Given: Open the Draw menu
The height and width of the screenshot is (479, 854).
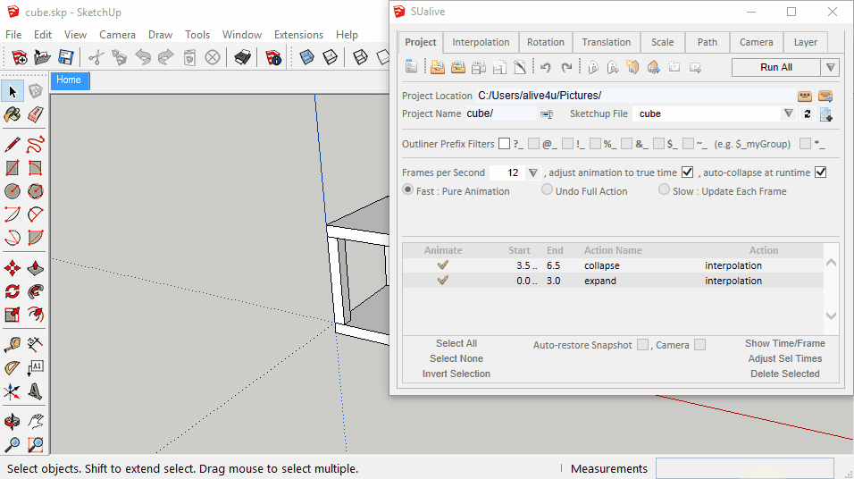Looking at the screenshot, I should [160, 35].
